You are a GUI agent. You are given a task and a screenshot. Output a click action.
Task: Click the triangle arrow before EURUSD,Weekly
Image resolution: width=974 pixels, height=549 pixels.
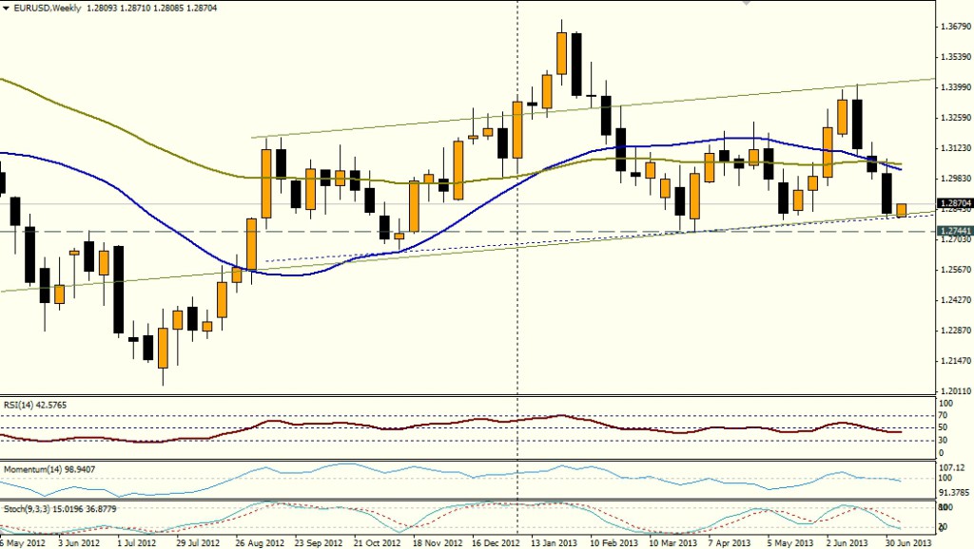coord(7,7)
